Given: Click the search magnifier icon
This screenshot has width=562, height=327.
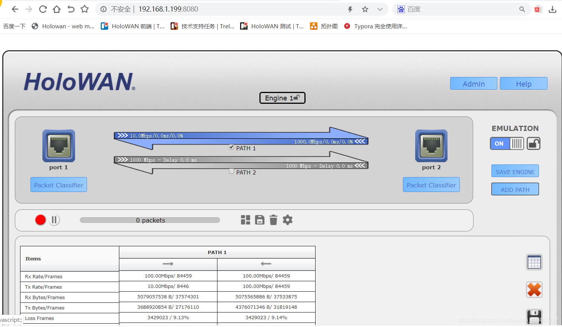Looking at the screenshot, I should coord(522,9).
